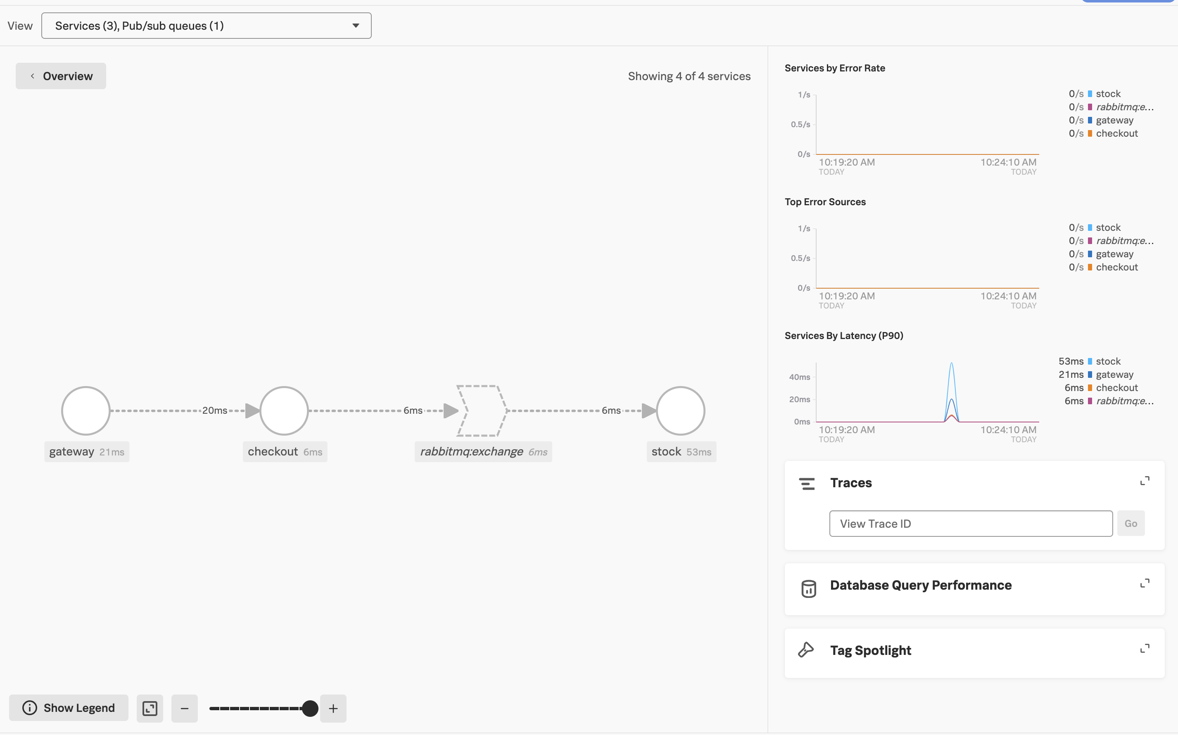Click the checkout service node circle

[284, 411]
